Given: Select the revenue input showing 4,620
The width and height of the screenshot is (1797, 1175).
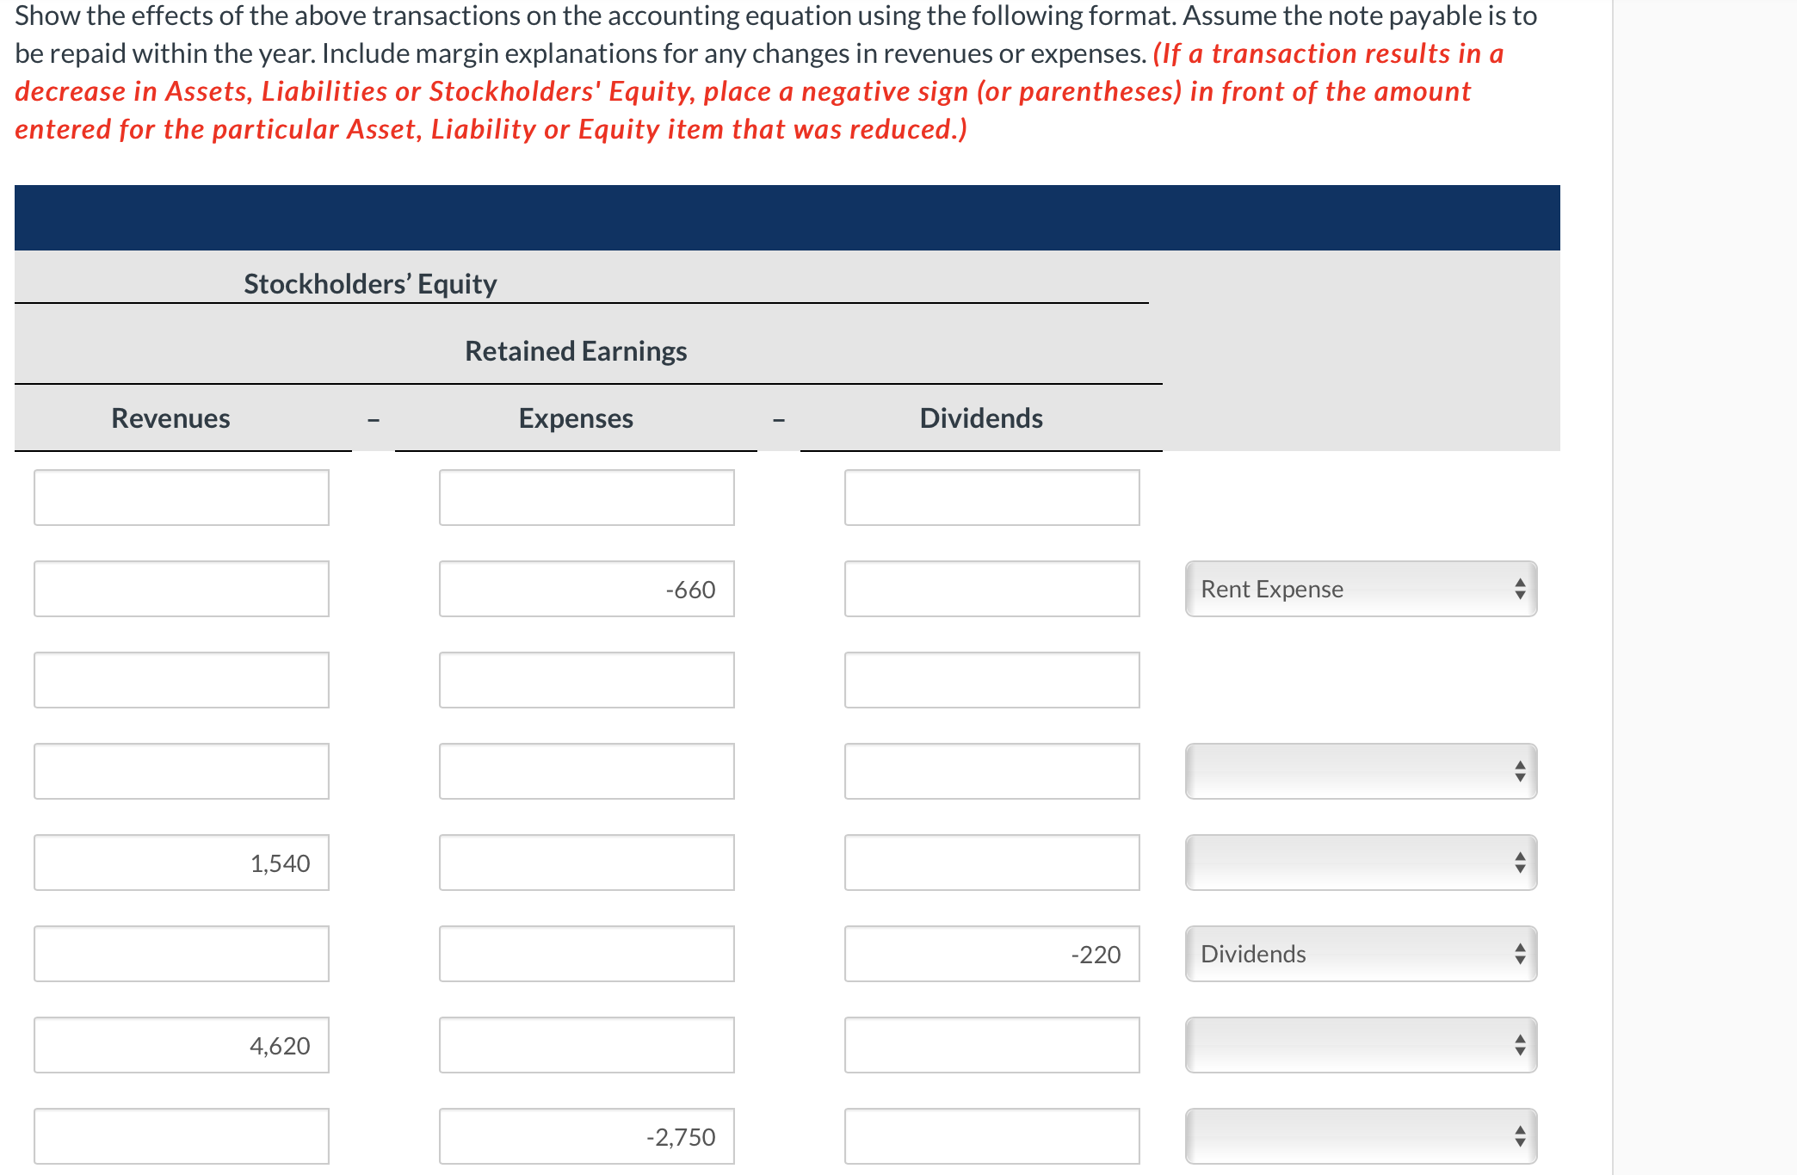Looking at the screenshot, I should coord(181,1045).
